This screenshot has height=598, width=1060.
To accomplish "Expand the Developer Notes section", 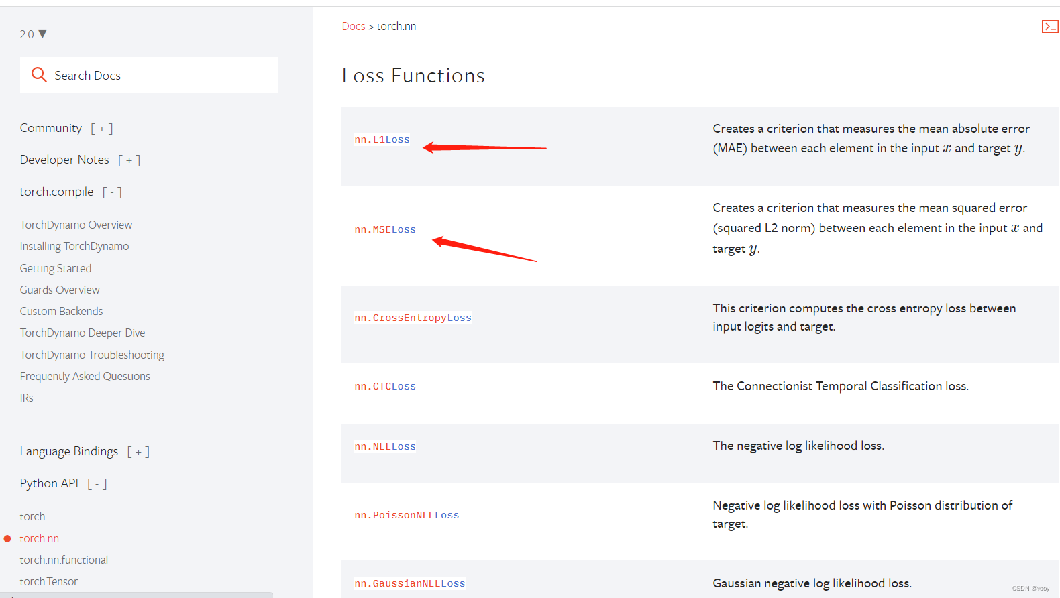I will (129, 160).
